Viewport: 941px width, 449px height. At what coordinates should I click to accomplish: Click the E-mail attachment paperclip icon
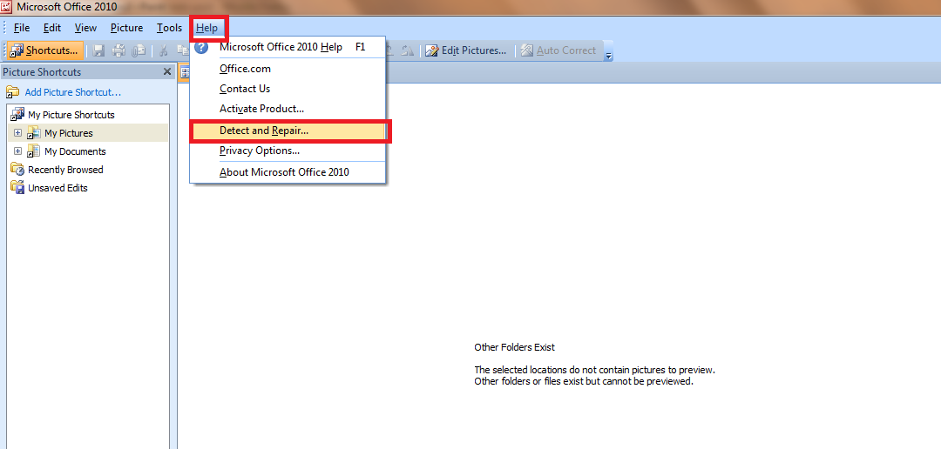(x=139, y=51)
